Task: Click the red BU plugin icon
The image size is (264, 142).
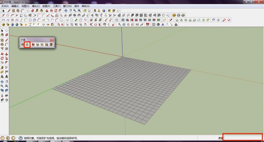Action: coord(147,25)
